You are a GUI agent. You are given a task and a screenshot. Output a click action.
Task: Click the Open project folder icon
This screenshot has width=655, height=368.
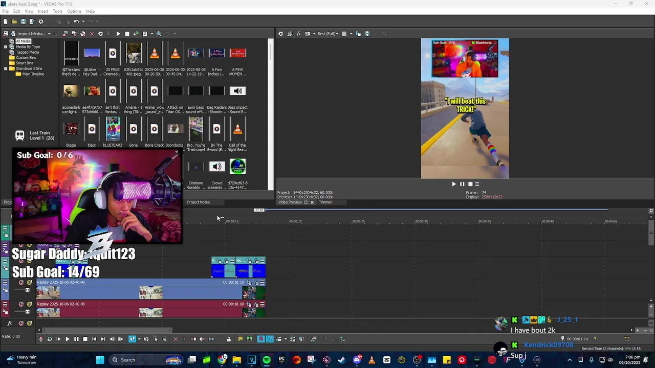14,21
